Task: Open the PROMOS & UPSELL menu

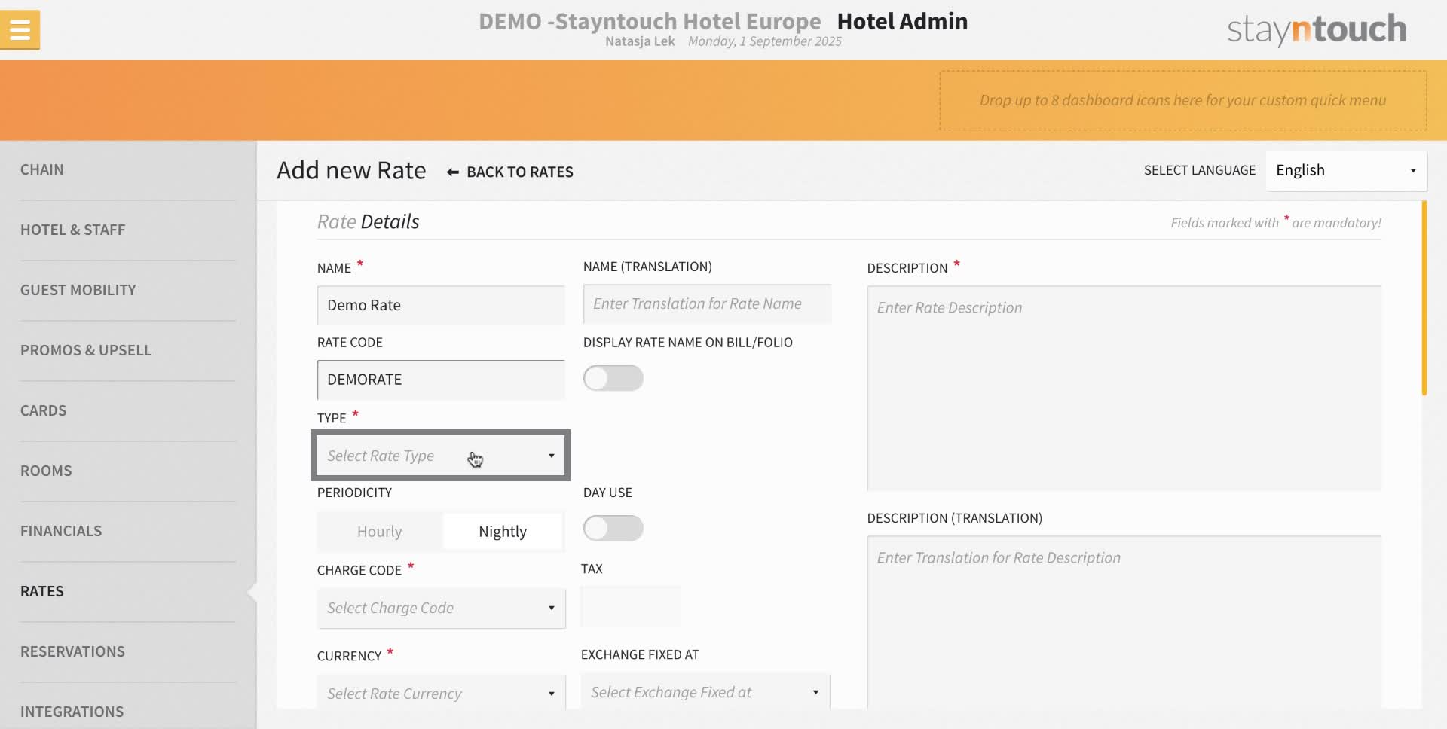Action: pyautogui.click(x=86, y=350)
